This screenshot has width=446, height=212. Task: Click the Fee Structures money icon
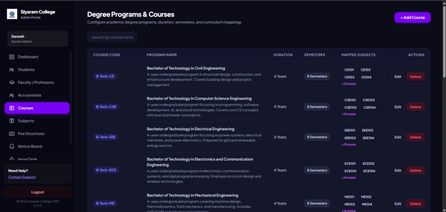12,134
